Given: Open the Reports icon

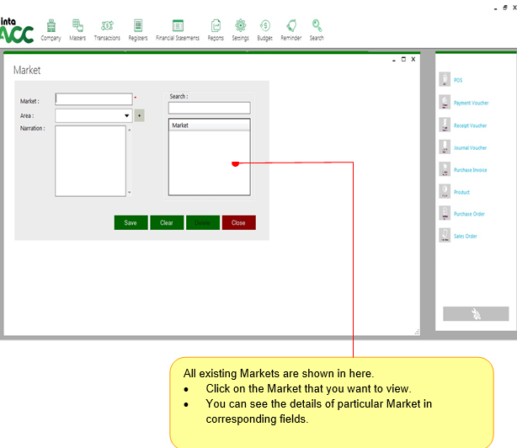Looking at the screenshot, I should pyautogui.click(x=216, y=26).
